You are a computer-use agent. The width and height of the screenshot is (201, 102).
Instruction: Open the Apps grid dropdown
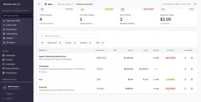(x=50, y=4)
